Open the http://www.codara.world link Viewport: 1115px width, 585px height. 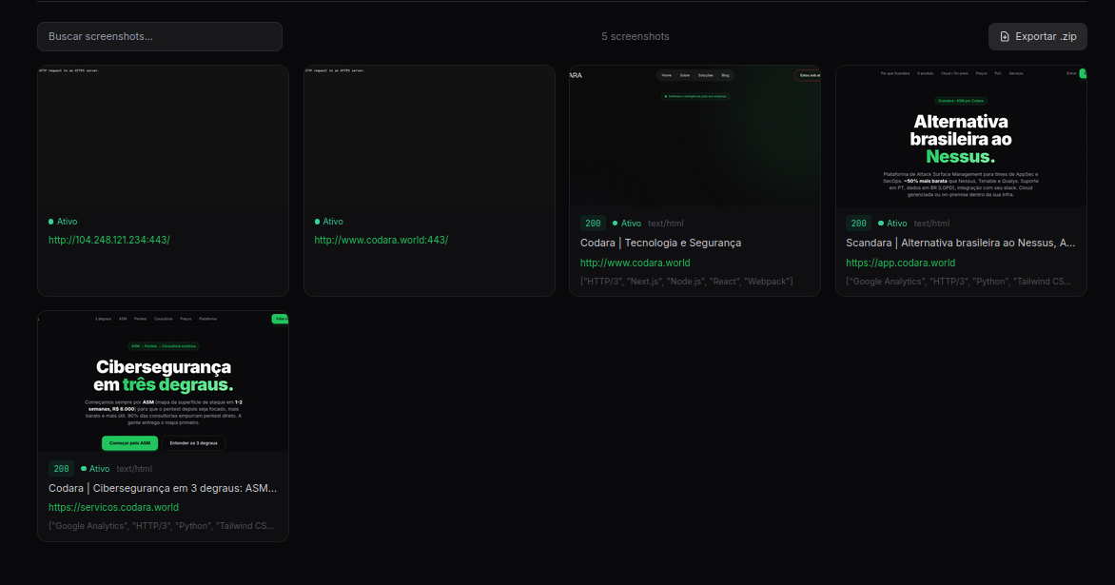pos(635,263)
